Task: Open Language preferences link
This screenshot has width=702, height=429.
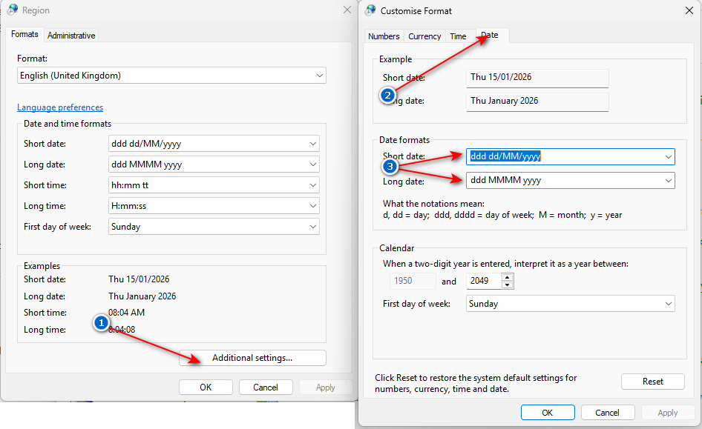Action: tap(60, 107)
